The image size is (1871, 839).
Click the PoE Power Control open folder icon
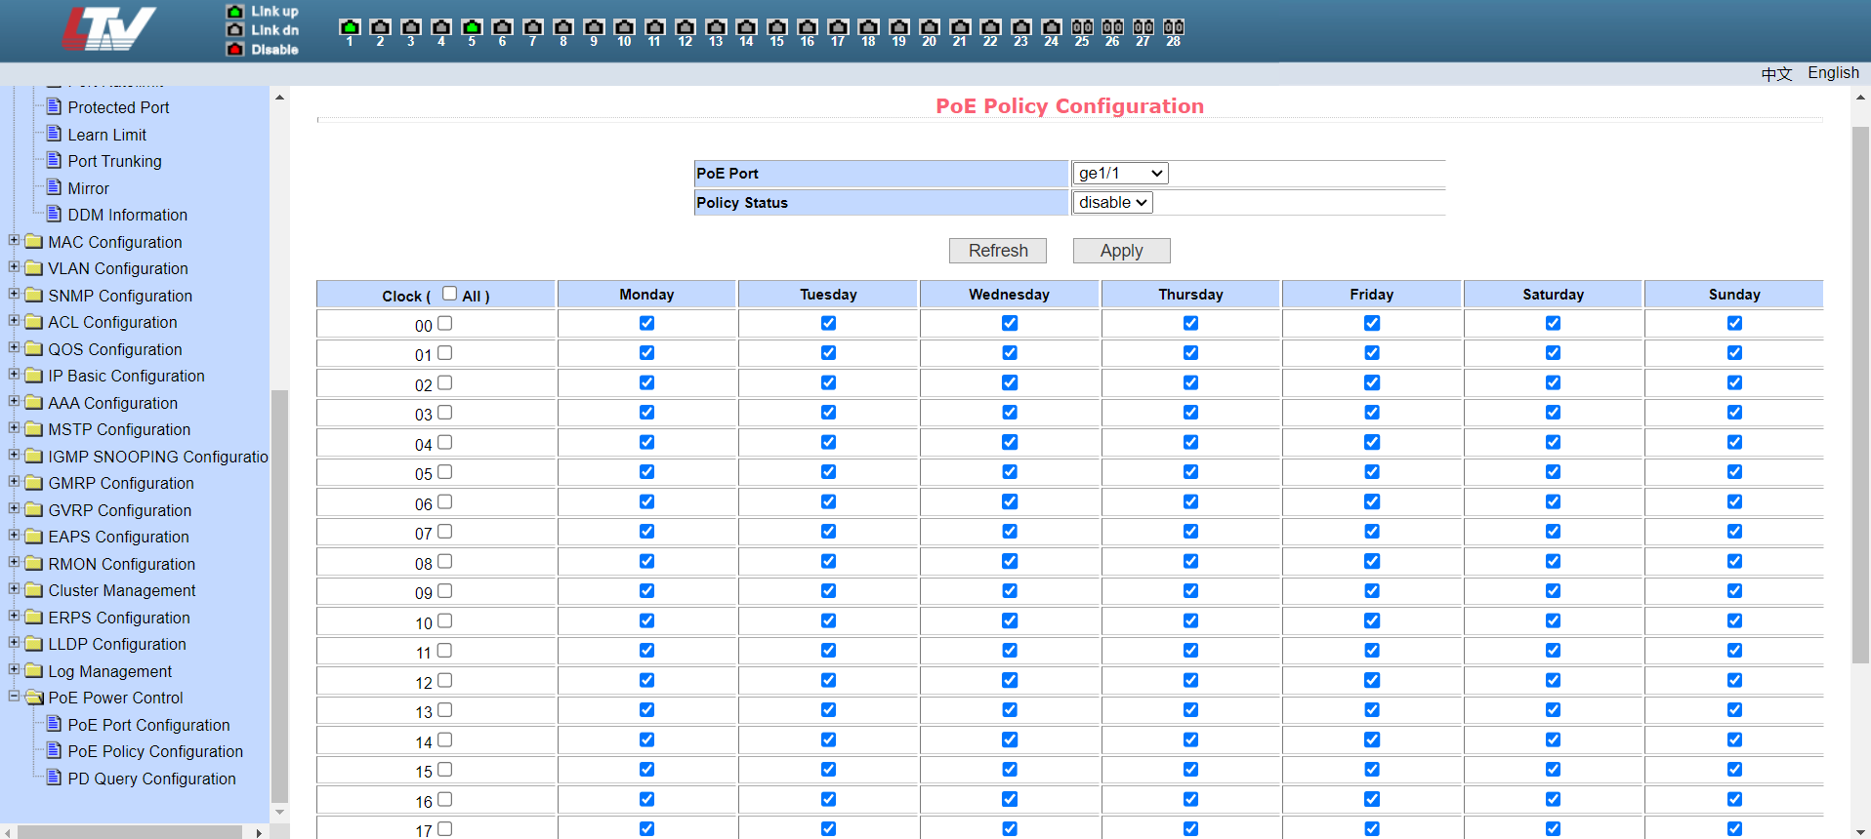(34, 698)
